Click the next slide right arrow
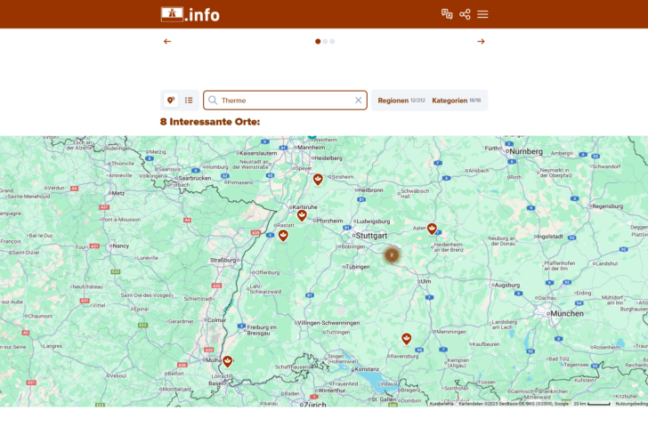 481,41
